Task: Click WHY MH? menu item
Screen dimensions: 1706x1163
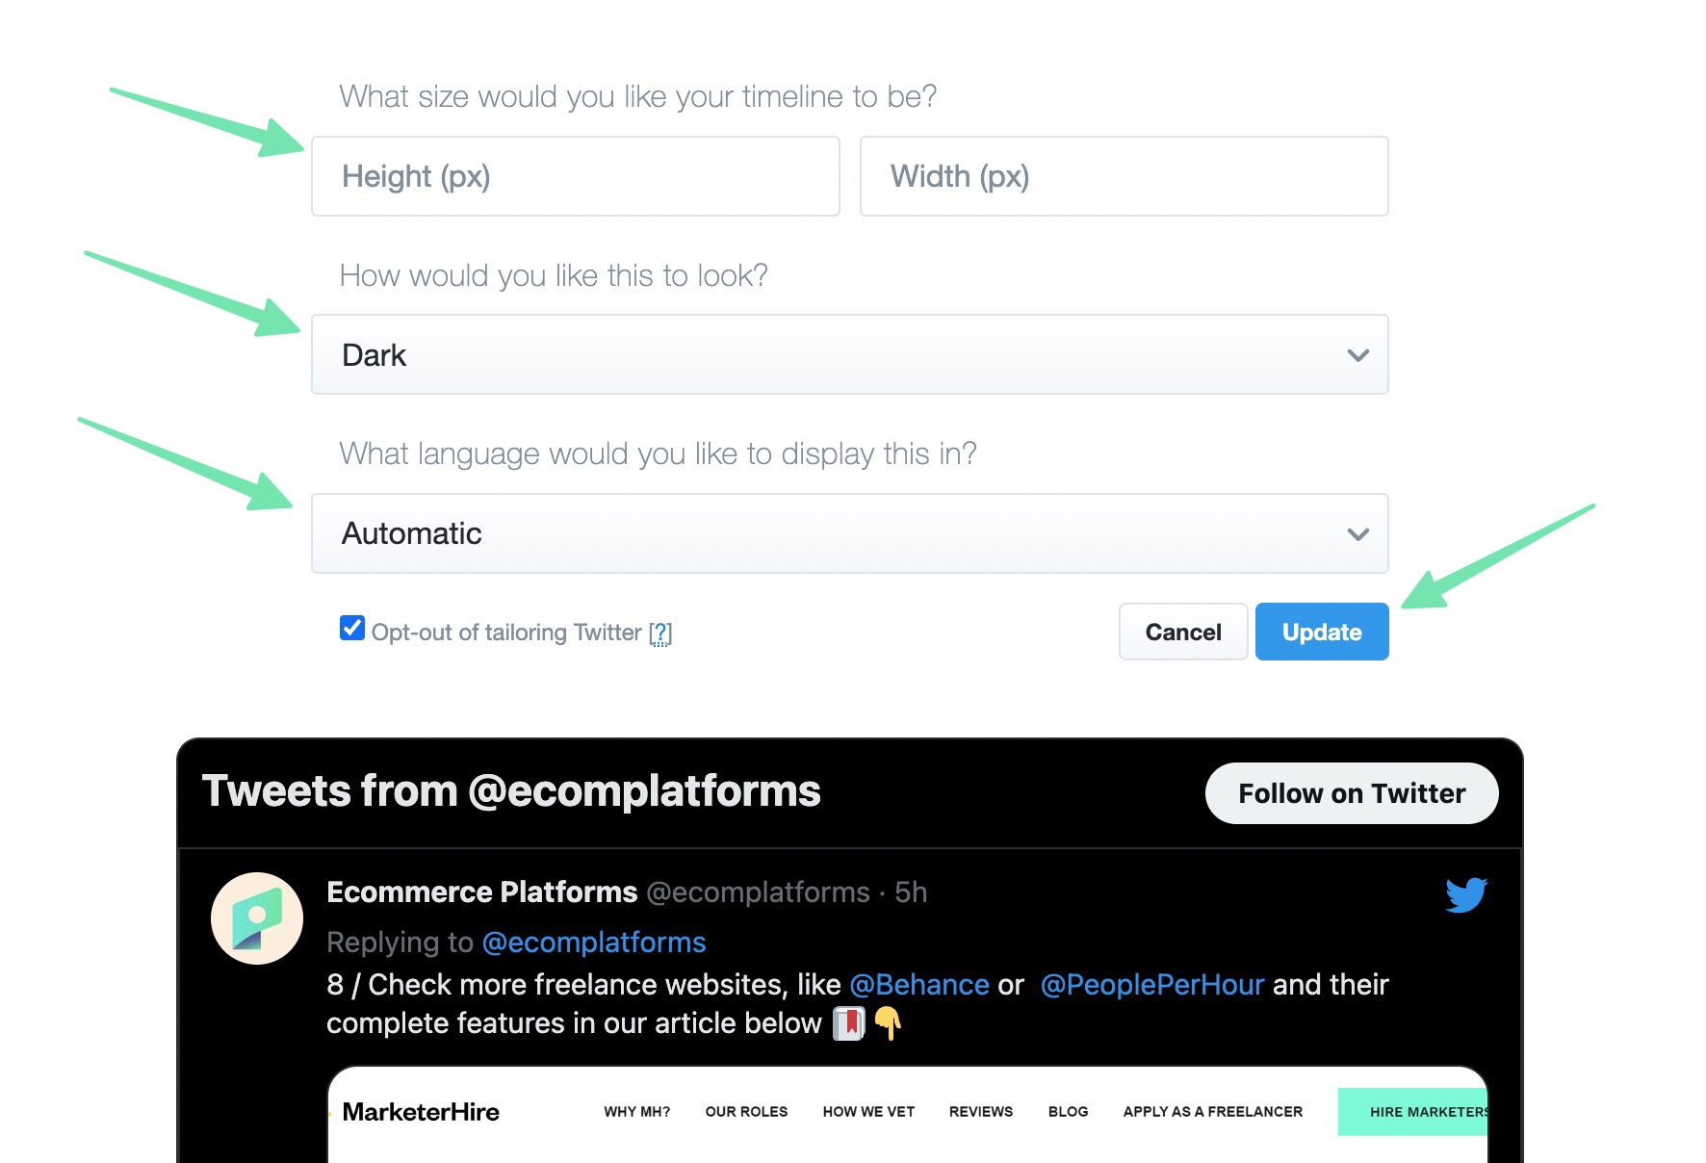Action: point(636,1112)
